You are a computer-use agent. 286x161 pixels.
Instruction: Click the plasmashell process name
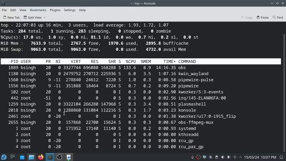192,104
